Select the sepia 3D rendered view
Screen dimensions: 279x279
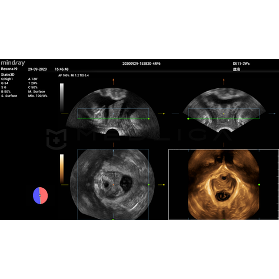[224, 184]
